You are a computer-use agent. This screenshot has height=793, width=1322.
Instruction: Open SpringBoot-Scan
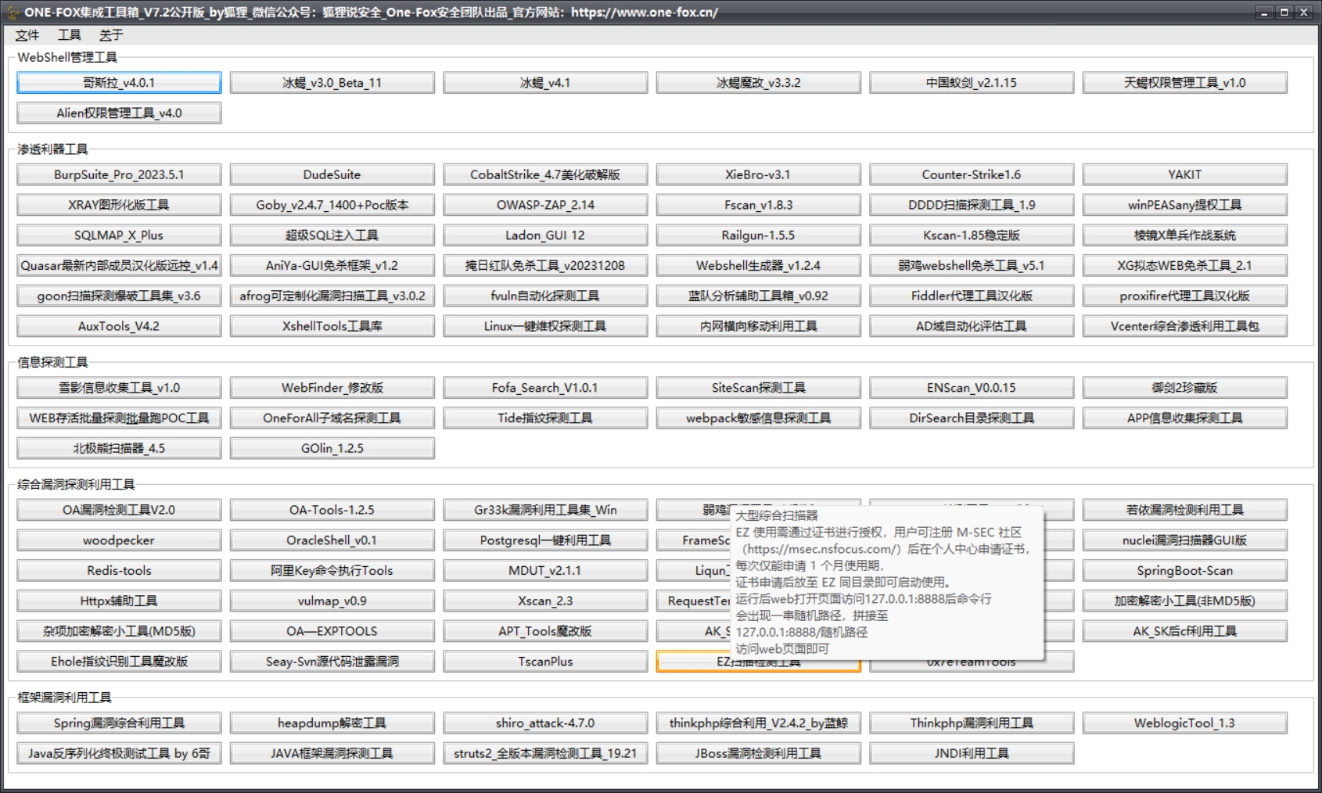[1185, 571]
